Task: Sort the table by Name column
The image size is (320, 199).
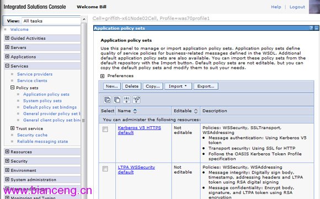Action: pos(135,111)
